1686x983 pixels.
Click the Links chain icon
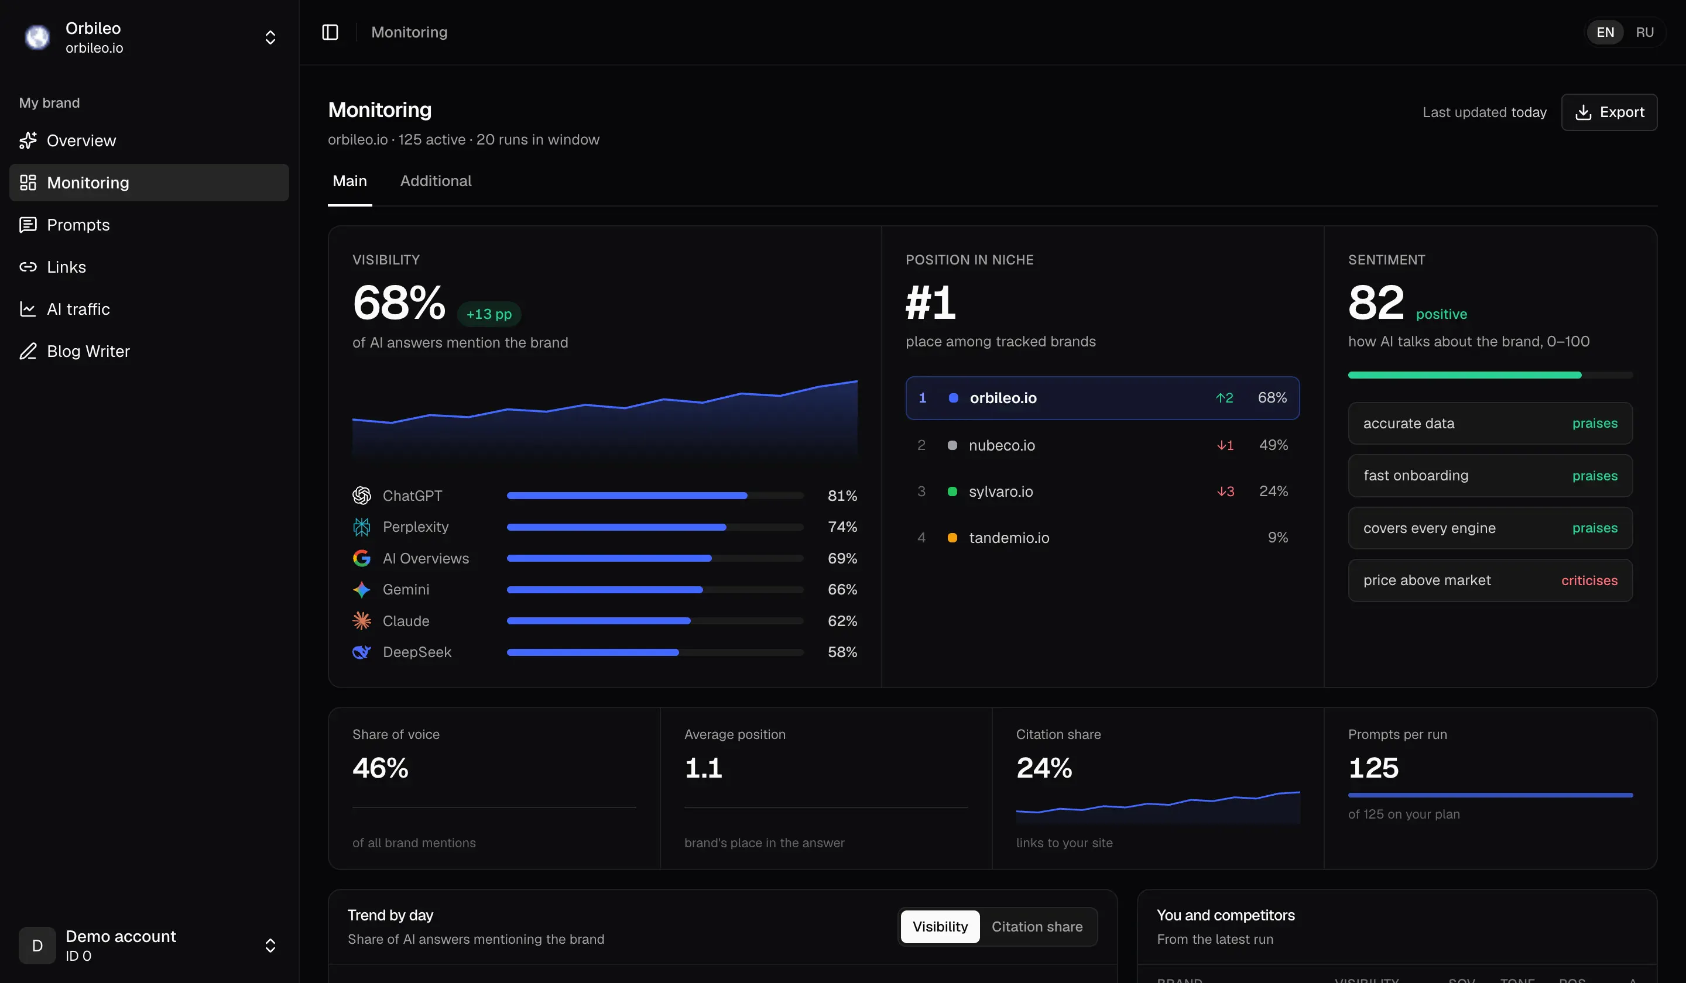click(28, 267)
